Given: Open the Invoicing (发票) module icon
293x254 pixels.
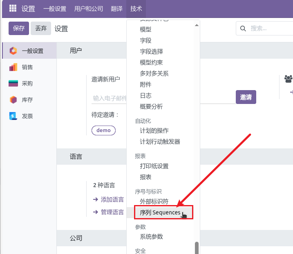Looking at the screenshot, I should pyautogui.click(x=13, y=116).
